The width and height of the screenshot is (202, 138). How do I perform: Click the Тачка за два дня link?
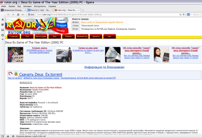coord(88,48)
